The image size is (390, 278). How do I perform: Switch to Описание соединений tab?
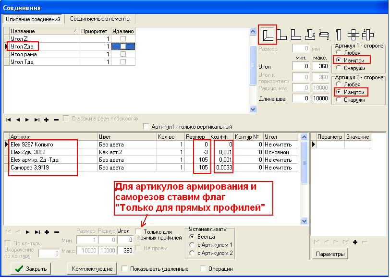click(33, 19)
